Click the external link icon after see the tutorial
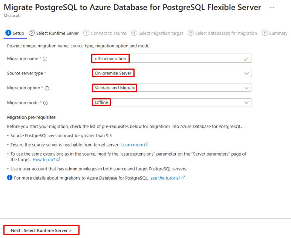This screenshot has width=291, height=238. click(x=183, y=178)
